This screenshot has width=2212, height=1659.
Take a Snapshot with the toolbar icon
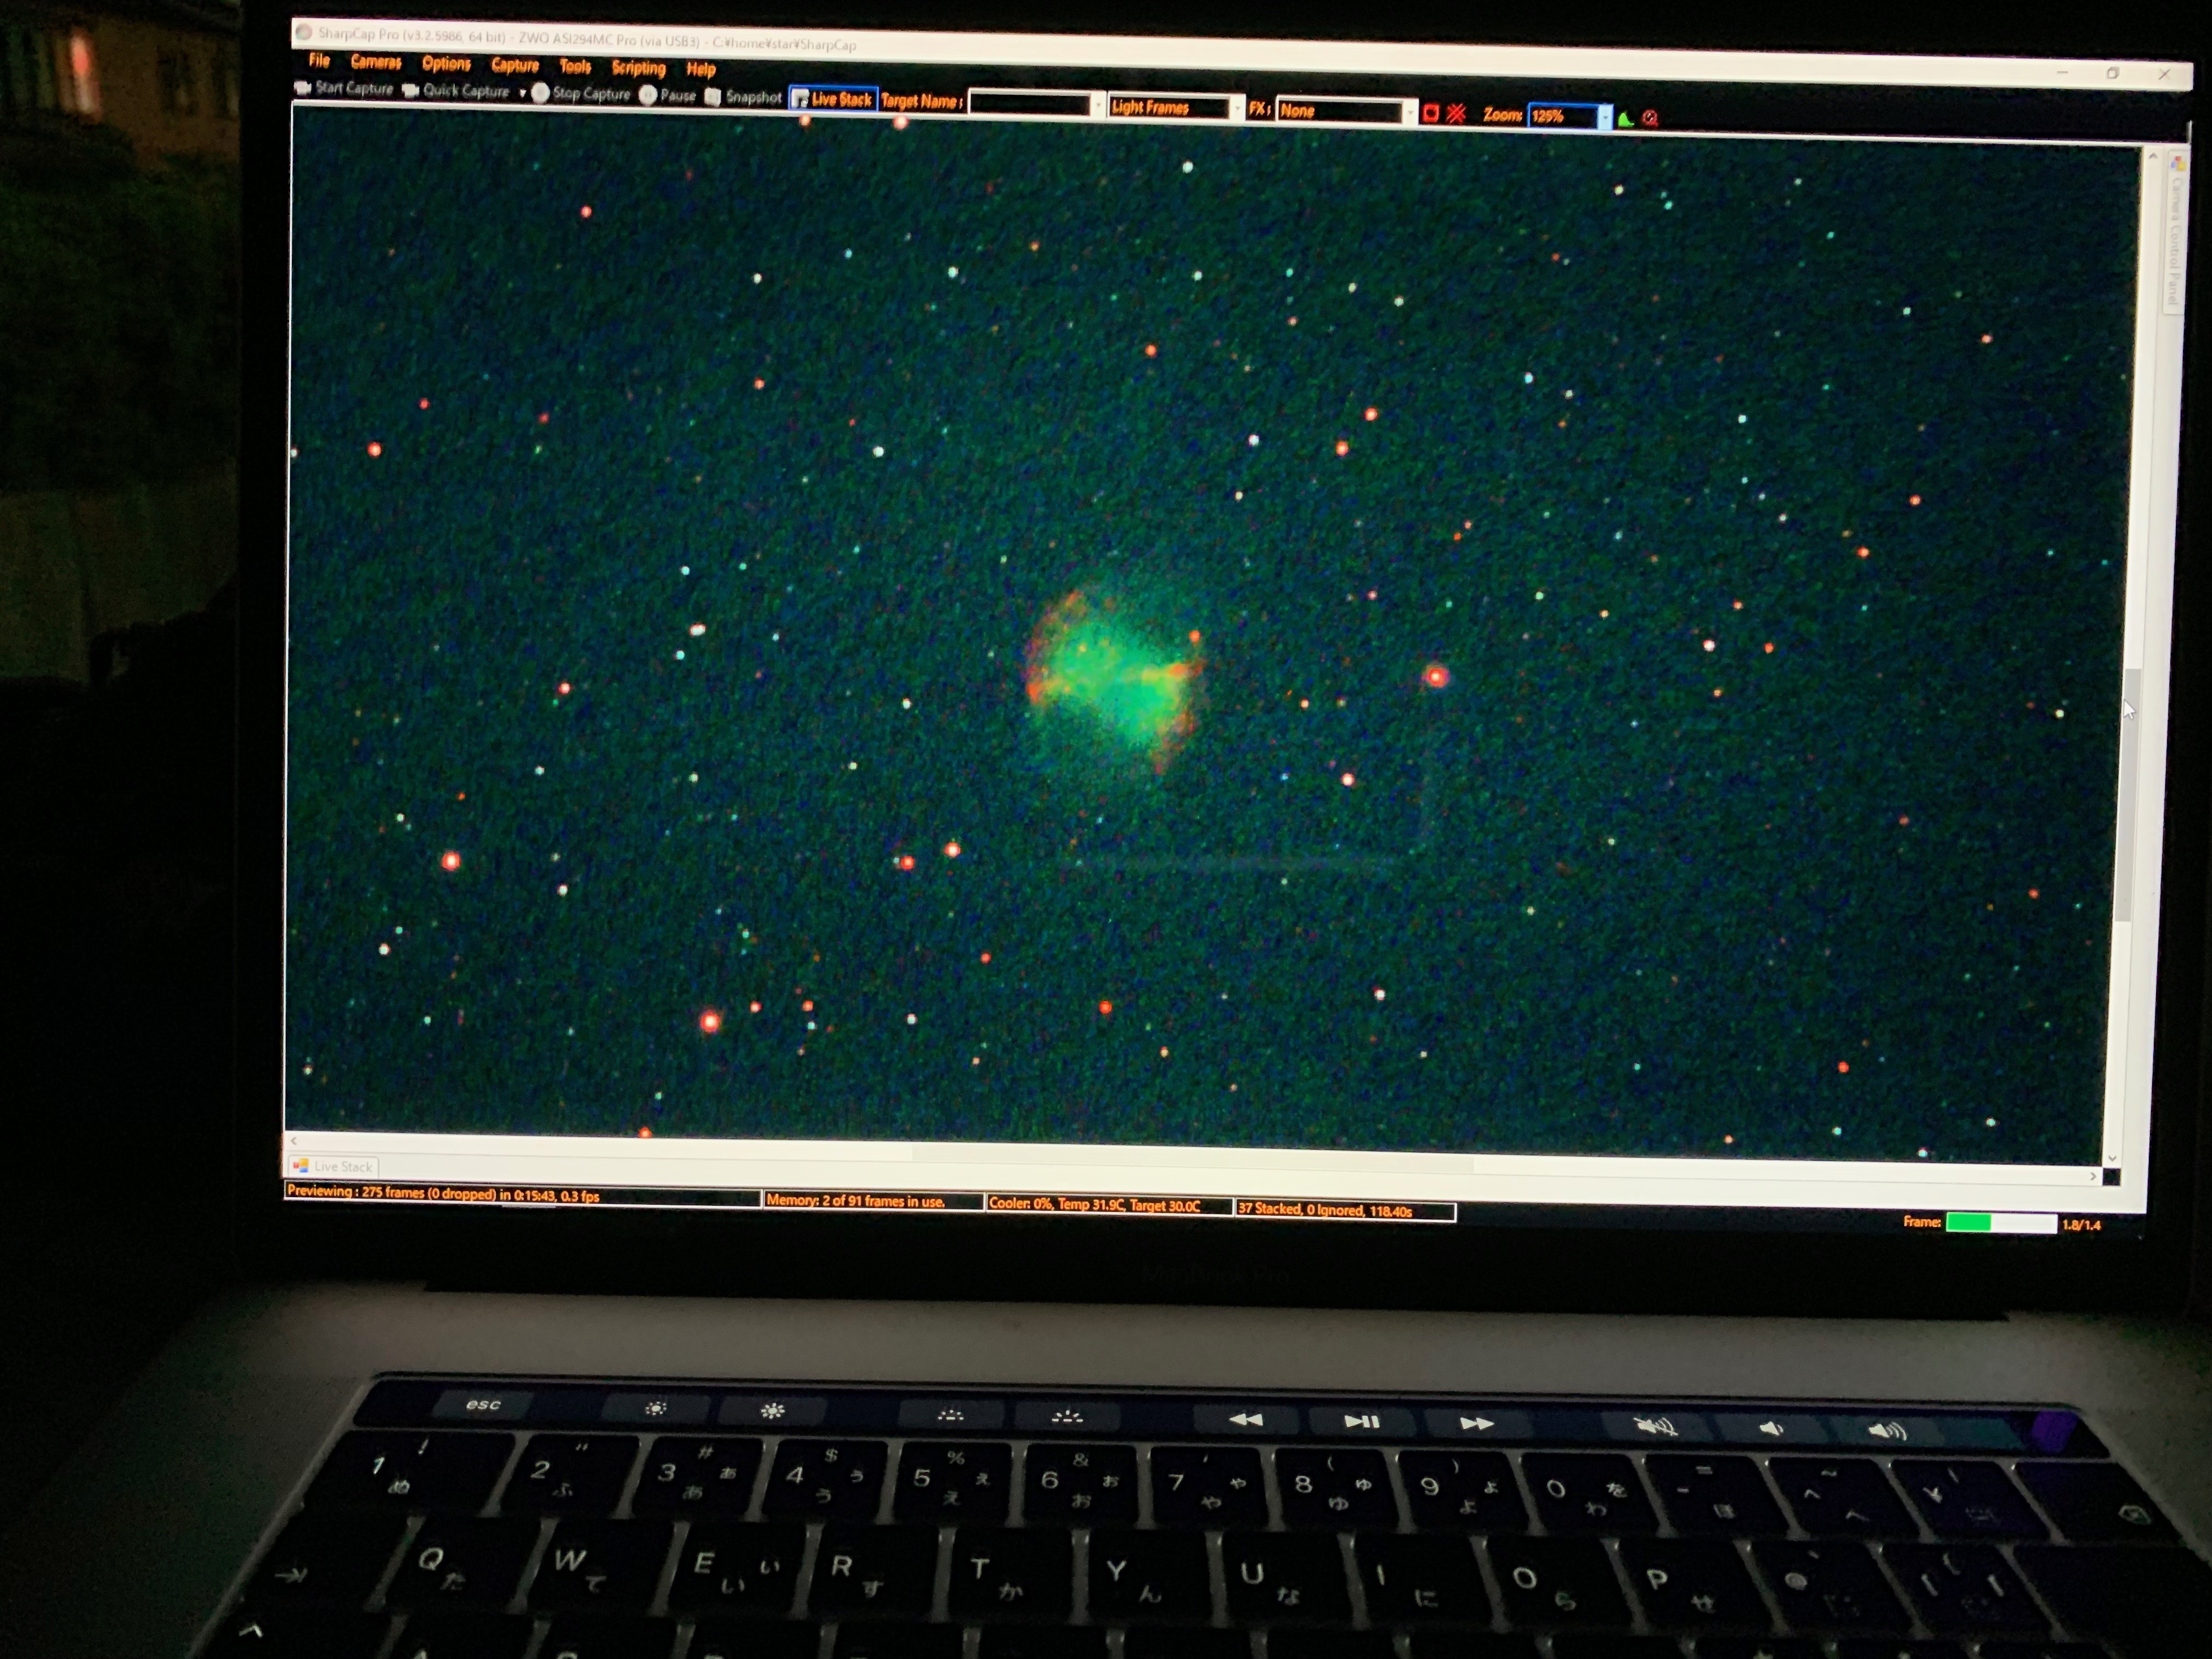(x=713, y=96)
